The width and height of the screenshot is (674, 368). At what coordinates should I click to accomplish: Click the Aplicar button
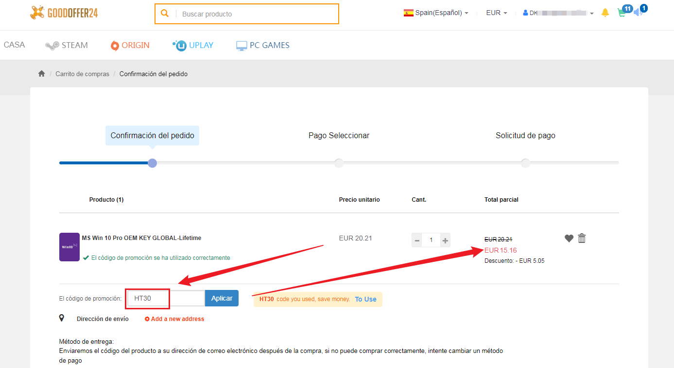tap(222, 298)
